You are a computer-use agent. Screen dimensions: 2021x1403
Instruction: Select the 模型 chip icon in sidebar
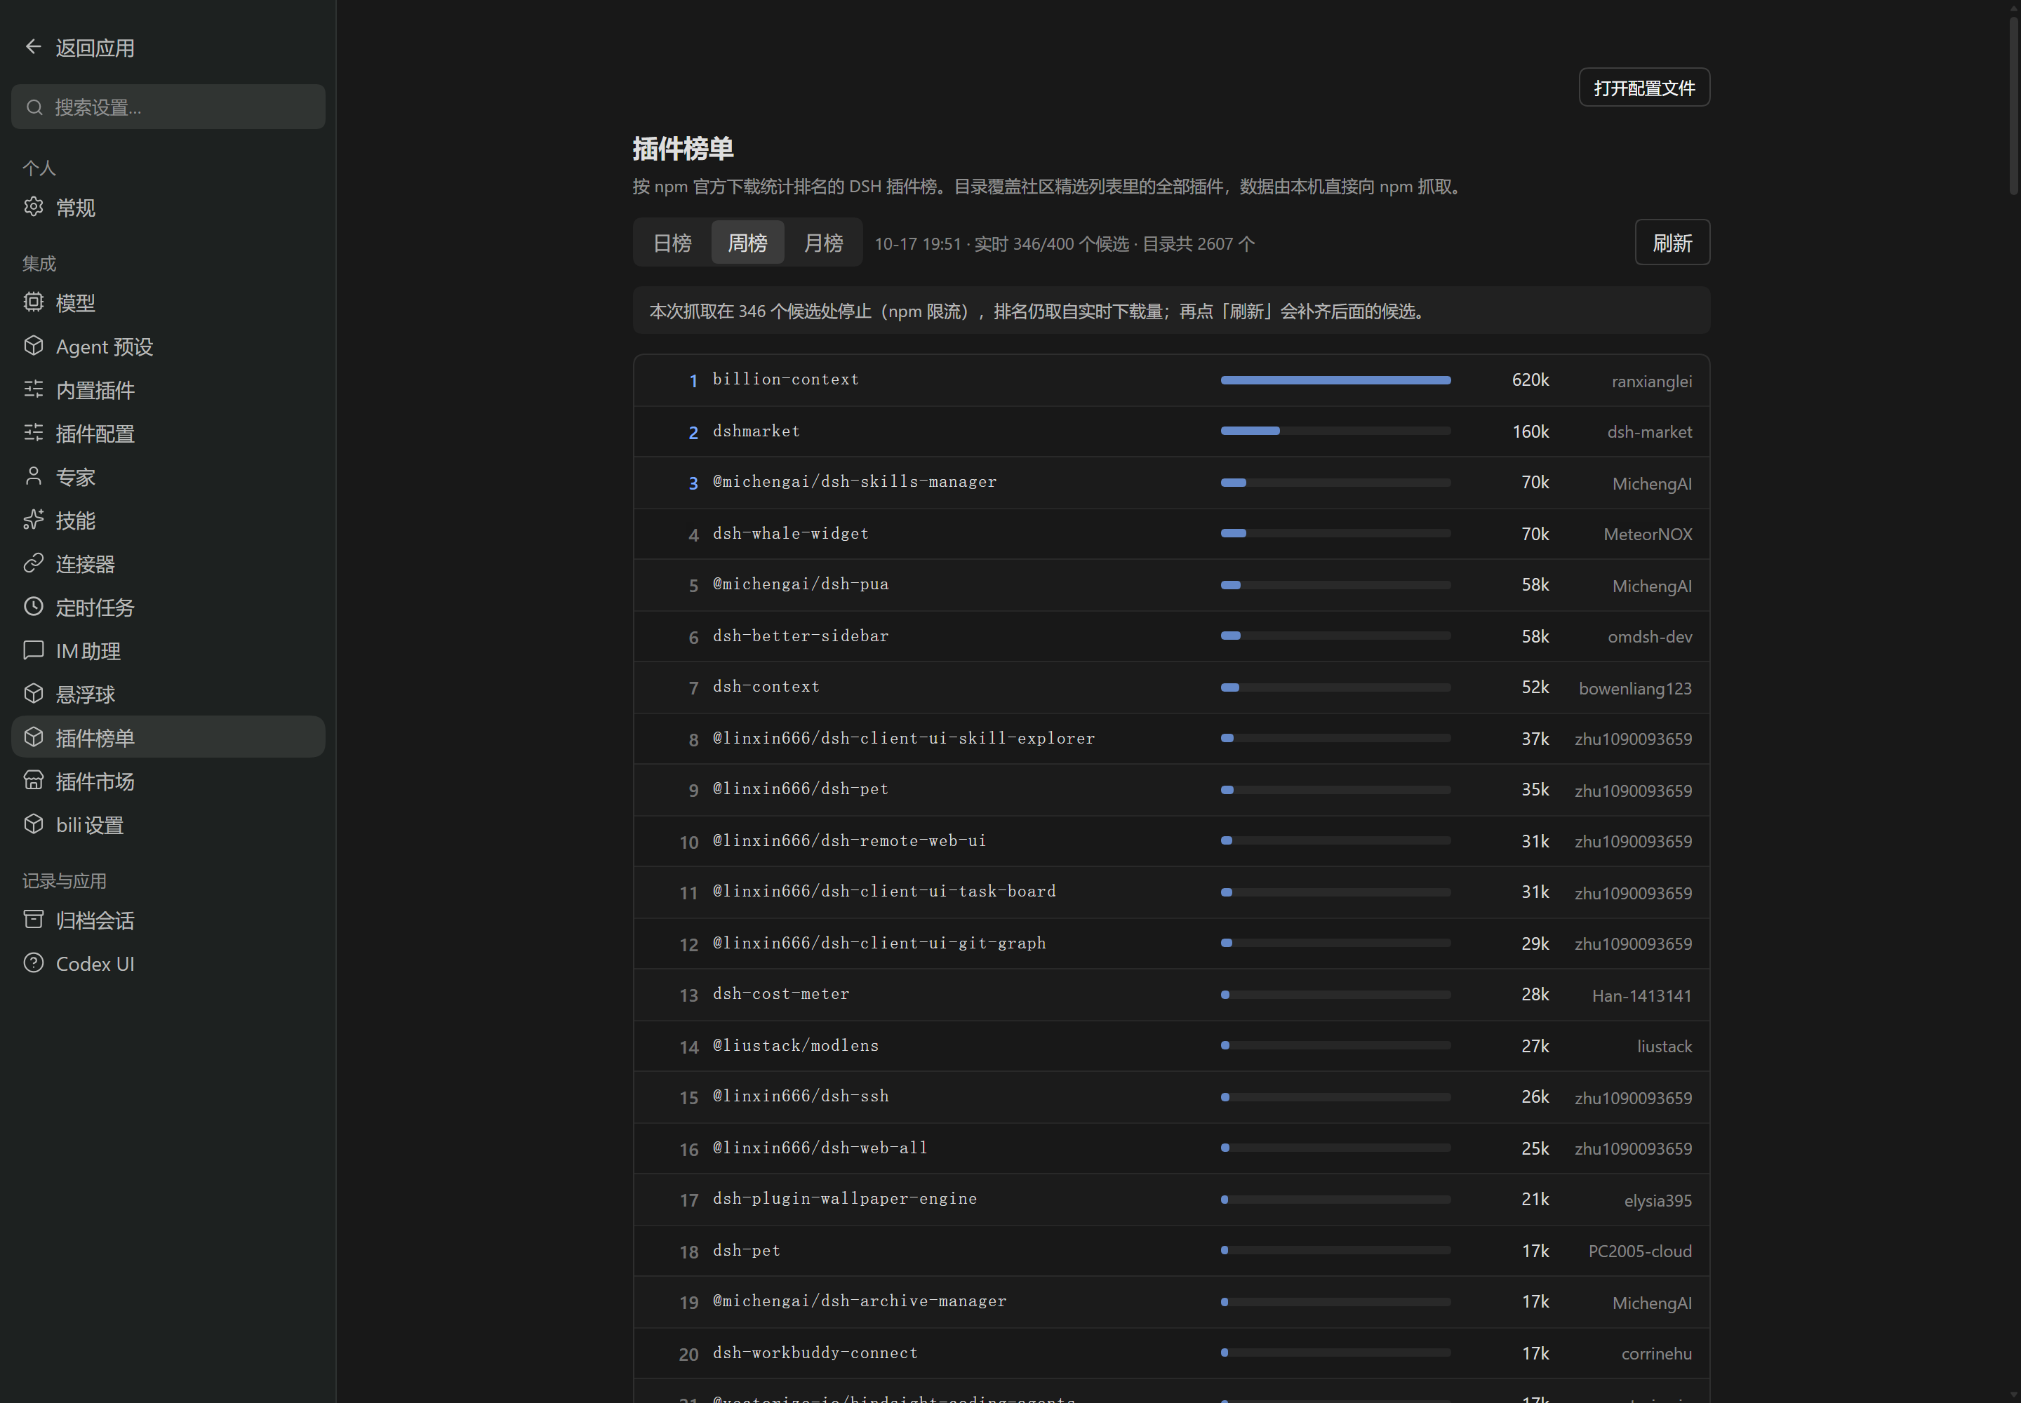pos(34,302)
